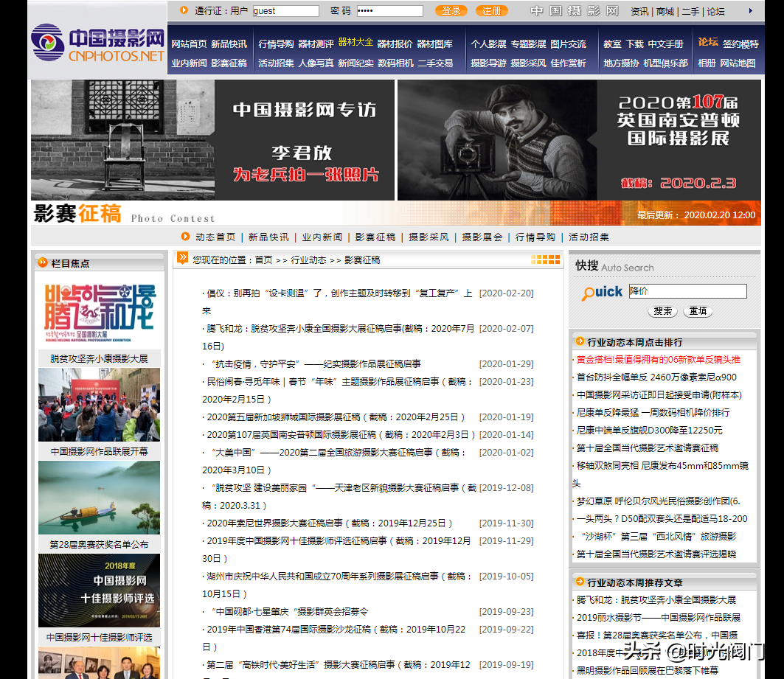Click the quick search field containing 降价
Viewport: 784px width, 679px height.
pyautogui.click(x=687, y=290)
